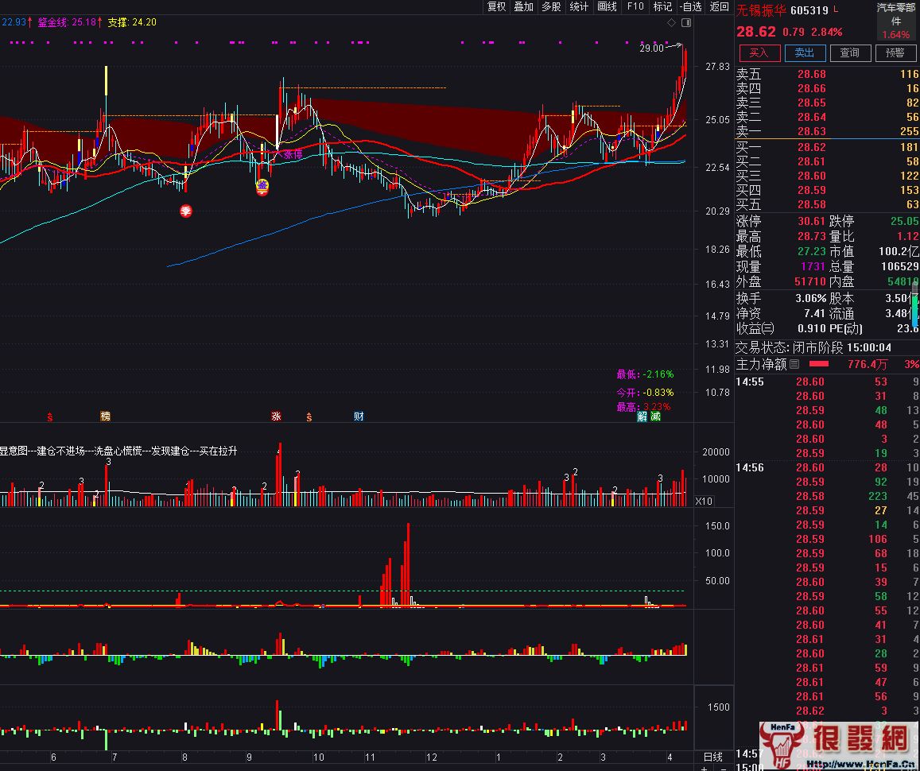Click the green 减 reduction marker

(x=655, y=416)
